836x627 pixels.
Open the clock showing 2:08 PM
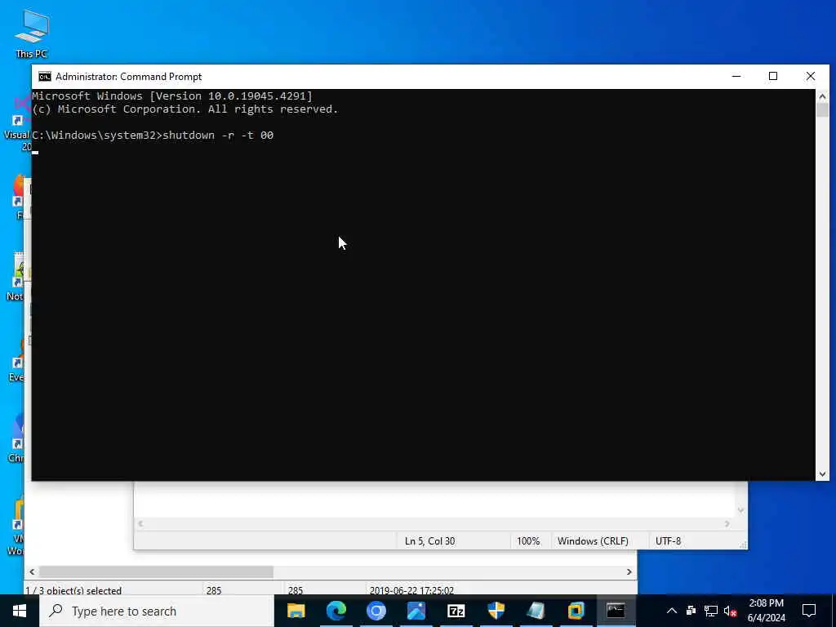point(766,611)
